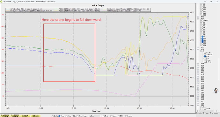
Task: Open the a/None dropdown in bottom bar
Action: pos(95,116)
